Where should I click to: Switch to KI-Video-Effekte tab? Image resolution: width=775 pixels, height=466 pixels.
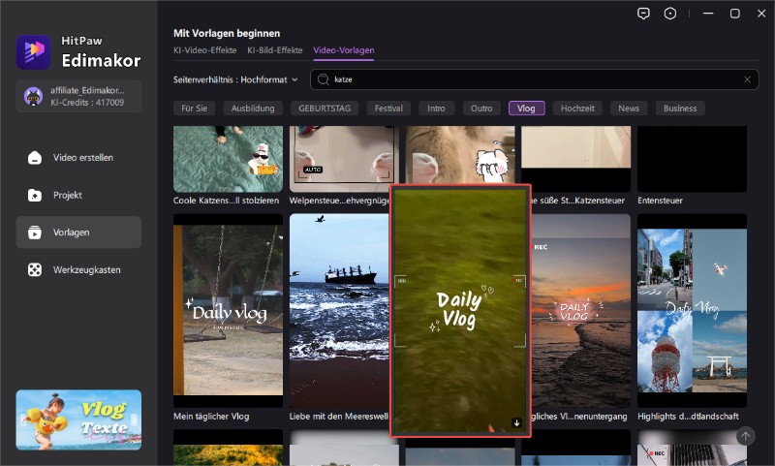[205, 50]
